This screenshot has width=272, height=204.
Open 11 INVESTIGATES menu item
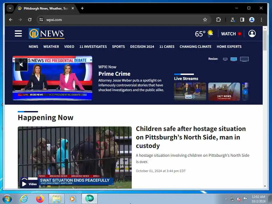pyautogui.click(x=93, y=47)
